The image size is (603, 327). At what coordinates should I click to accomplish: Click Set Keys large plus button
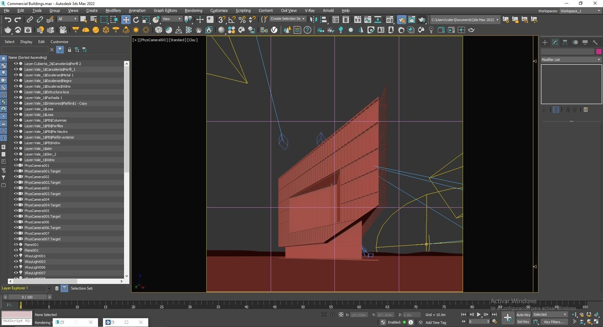(508, 318)
